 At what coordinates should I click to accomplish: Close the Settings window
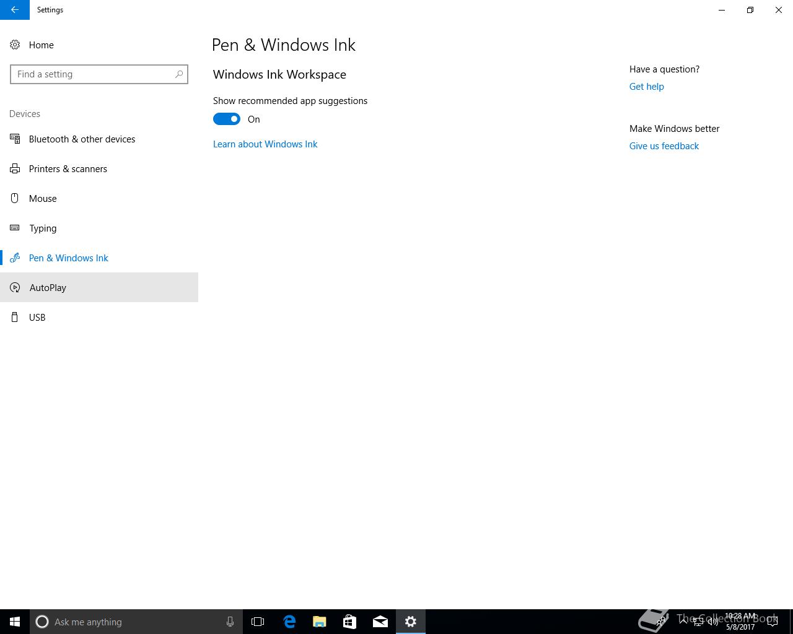click(x=779, y=10)
